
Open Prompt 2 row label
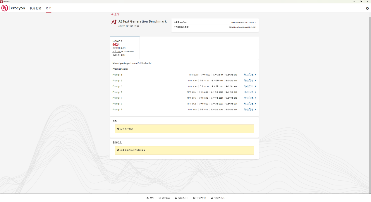[117, 81]
